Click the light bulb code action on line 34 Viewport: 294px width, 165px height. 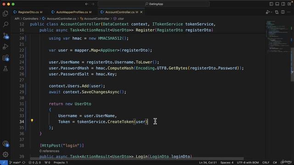(32, 121)
